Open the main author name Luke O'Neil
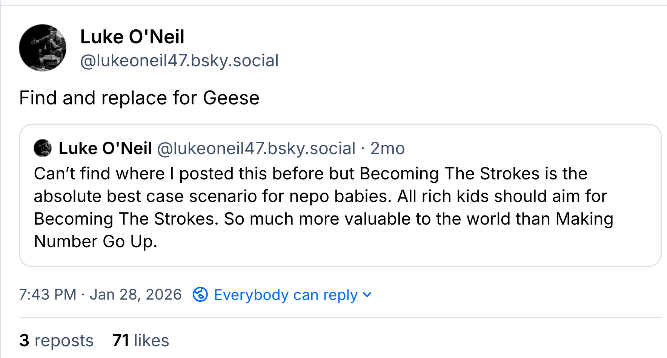The image size is (667, 358). (132, 37)
